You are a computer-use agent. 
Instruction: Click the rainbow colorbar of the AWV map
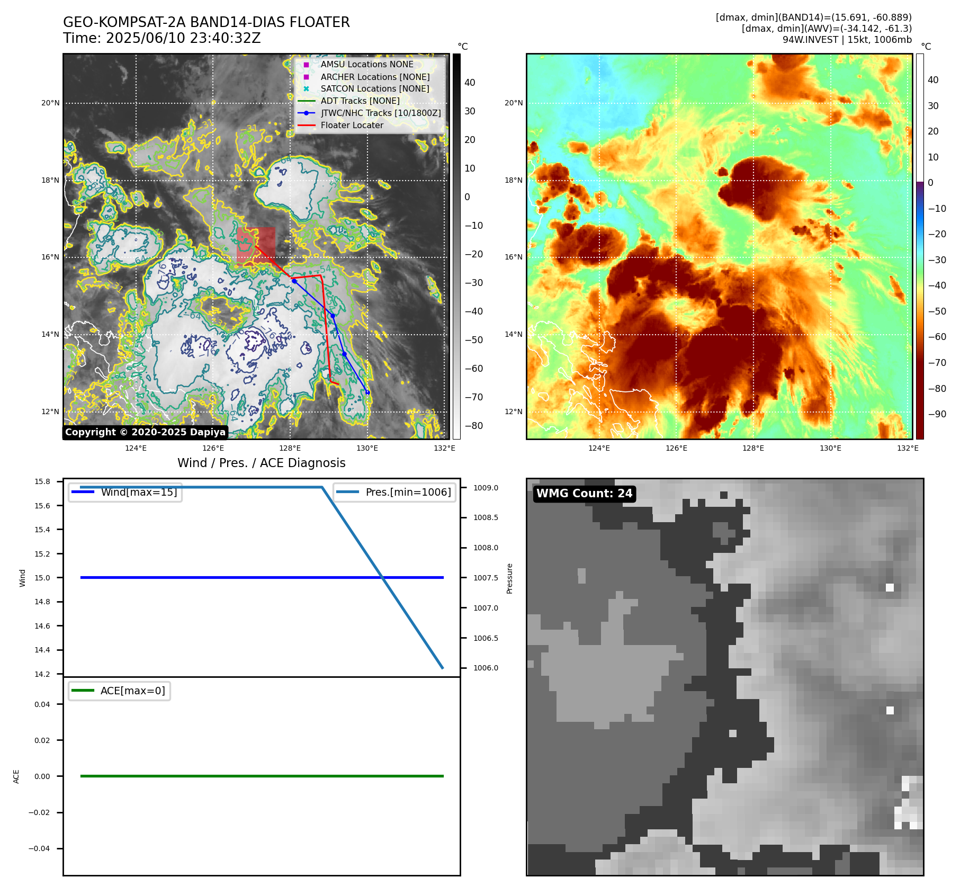click(920, 246)
